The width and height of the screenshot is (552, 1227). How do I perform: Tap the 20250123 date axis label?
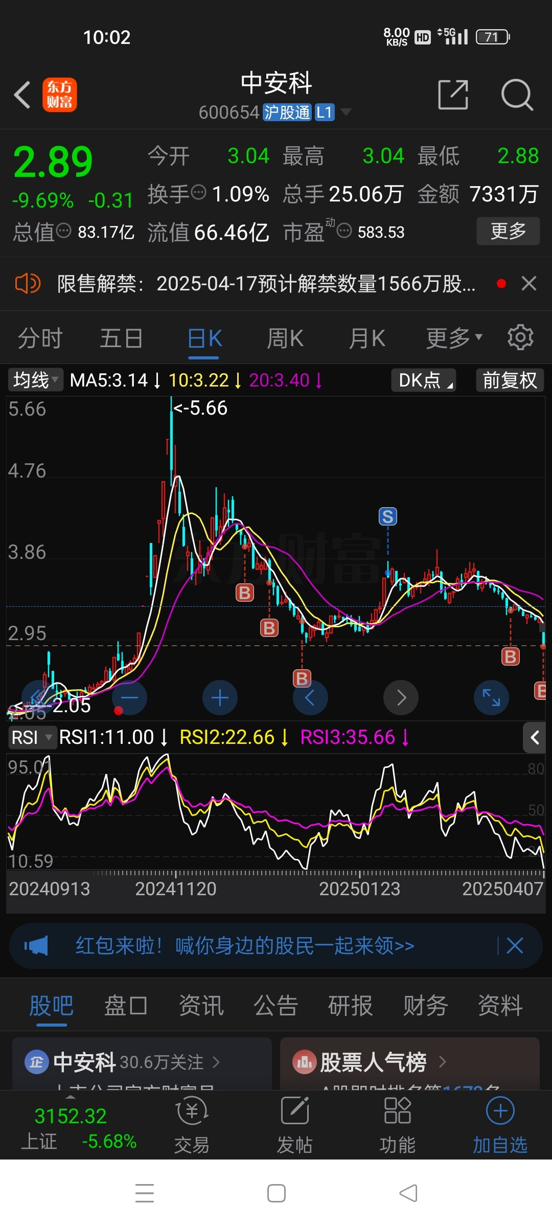(359, 889)
